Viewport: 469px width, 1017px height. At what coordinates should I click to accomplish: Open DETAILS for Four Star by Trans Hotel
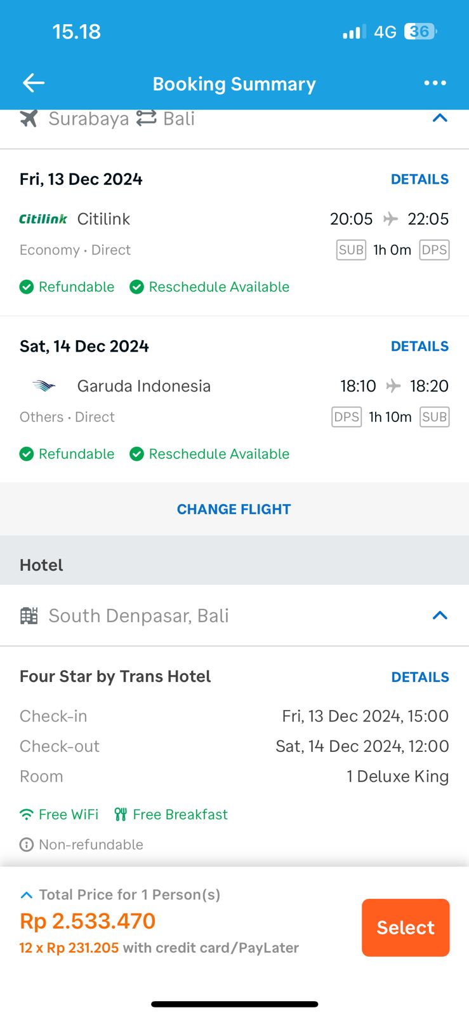coord(419,677)
